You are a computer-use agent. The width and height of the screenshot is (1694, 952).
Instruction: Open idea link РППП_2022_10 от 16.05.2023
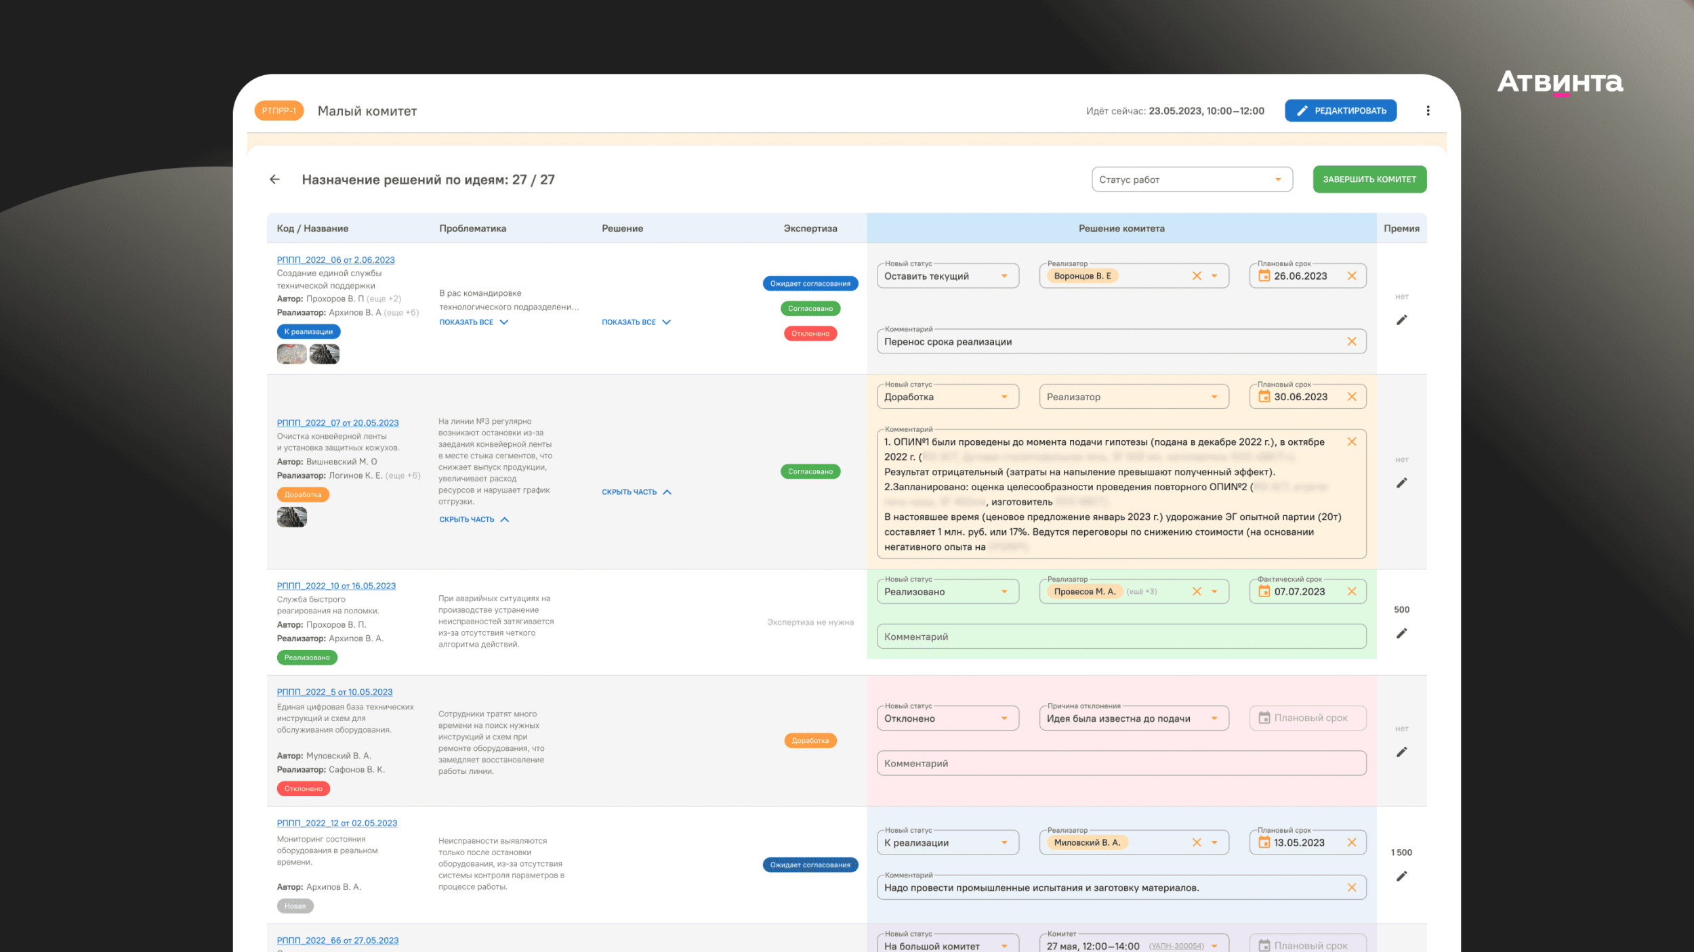335,586
